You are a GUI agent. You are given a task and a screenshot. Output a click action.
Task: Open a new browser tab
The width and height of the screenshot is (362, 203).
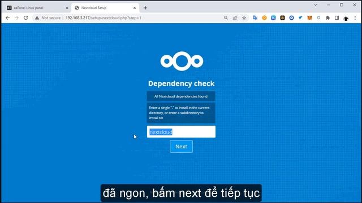coord(145,8)
